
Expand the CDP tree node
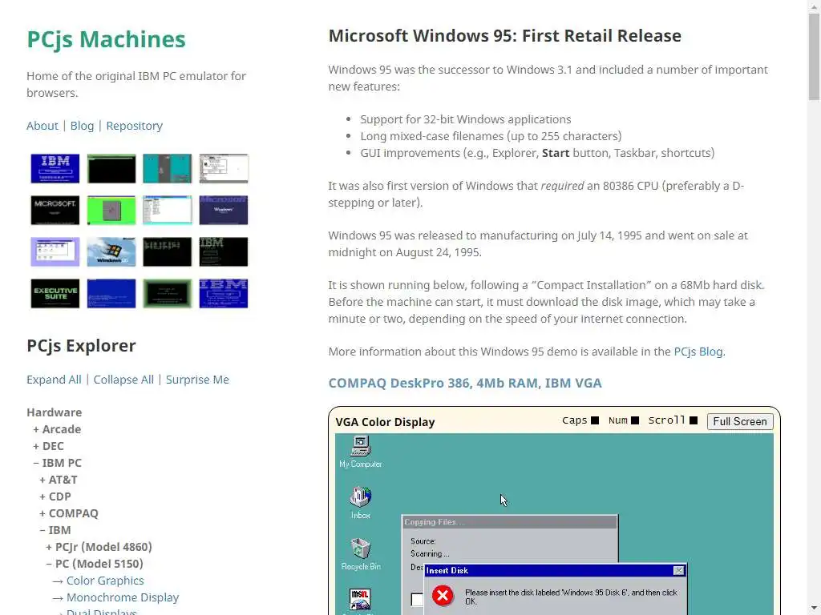click(x=55, y=496)
